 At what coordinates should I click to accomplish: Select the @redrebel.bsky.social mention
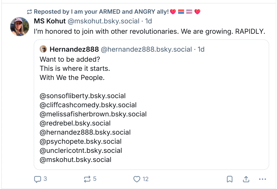coord(75,123)
